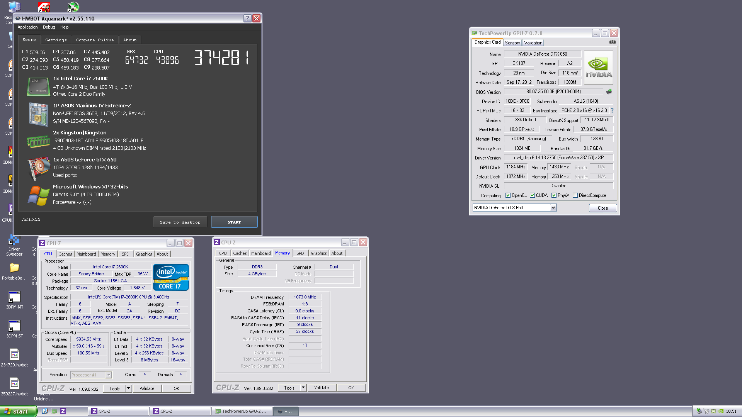Click the jet plane tray icon
Screen dimensions: 742x417
706,411
